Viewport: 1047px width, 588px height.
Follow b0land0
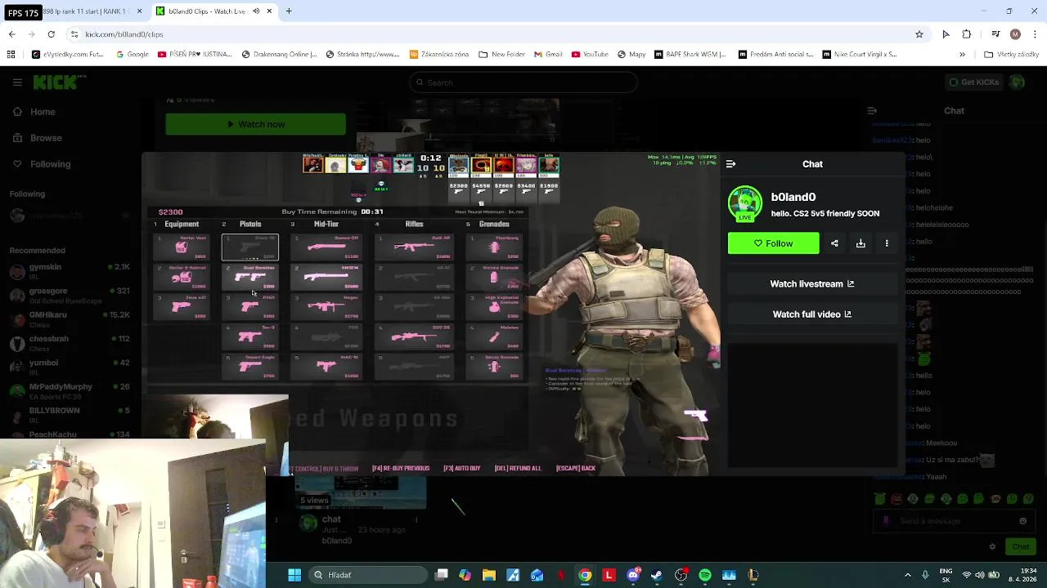[x=773, y=243]
